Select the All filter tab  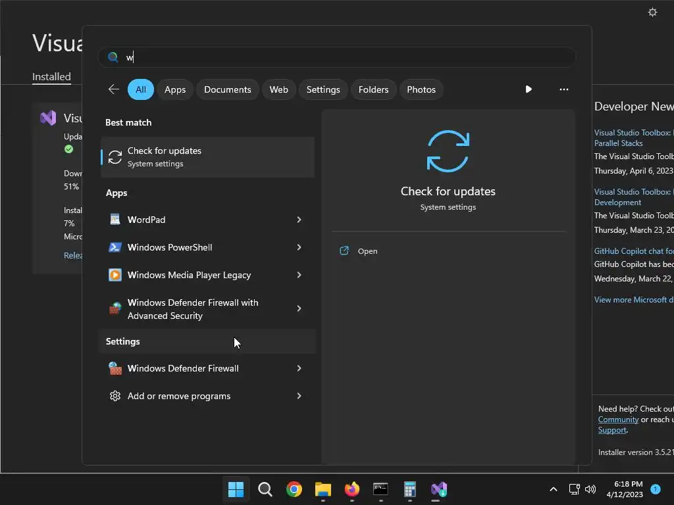141,89
